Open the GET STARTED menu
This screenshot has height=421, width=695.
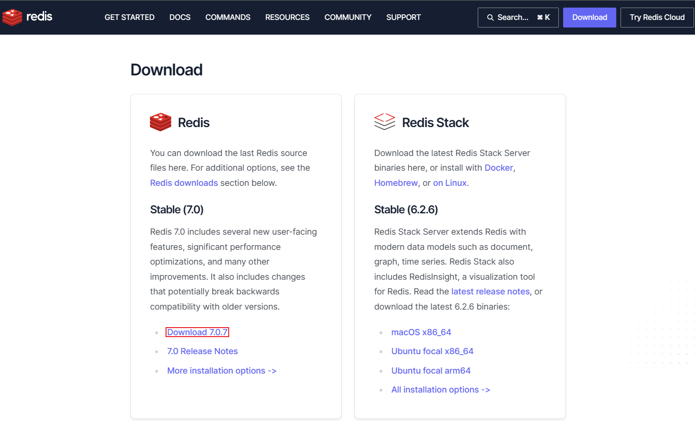coord(130,18)
